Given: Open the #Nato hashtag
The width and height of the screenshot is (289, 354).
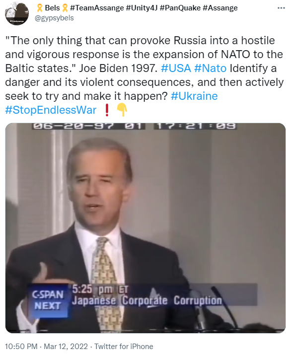Looking at the screenshot, I should pos(210,68).
